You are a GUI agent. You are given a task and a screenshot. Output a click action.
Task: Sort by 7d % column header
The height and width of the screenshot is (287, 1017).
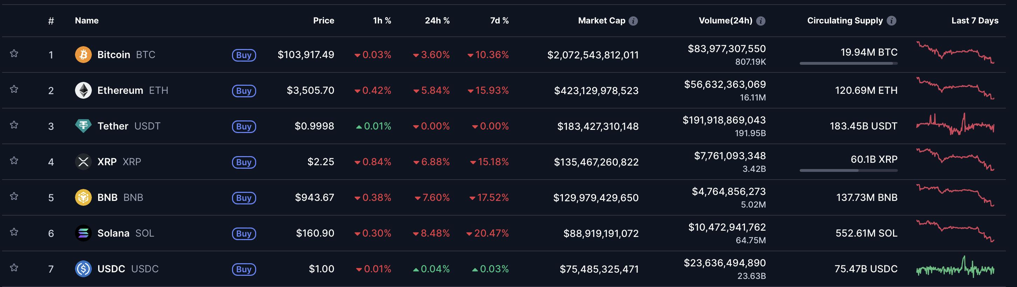[x=499, y=21]
